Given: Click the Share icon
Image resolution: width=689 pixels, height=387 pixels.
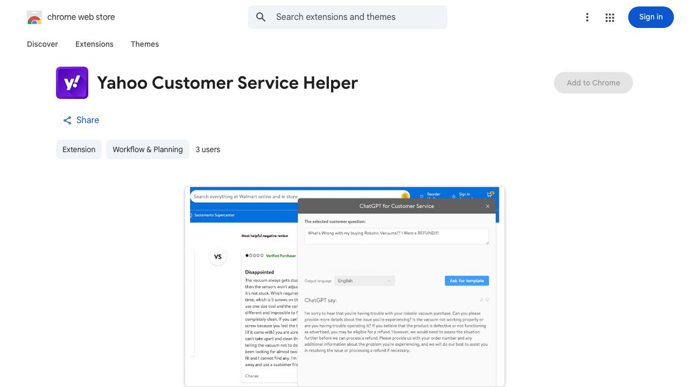Looking at the screenshot, I should tap(67, 120).
